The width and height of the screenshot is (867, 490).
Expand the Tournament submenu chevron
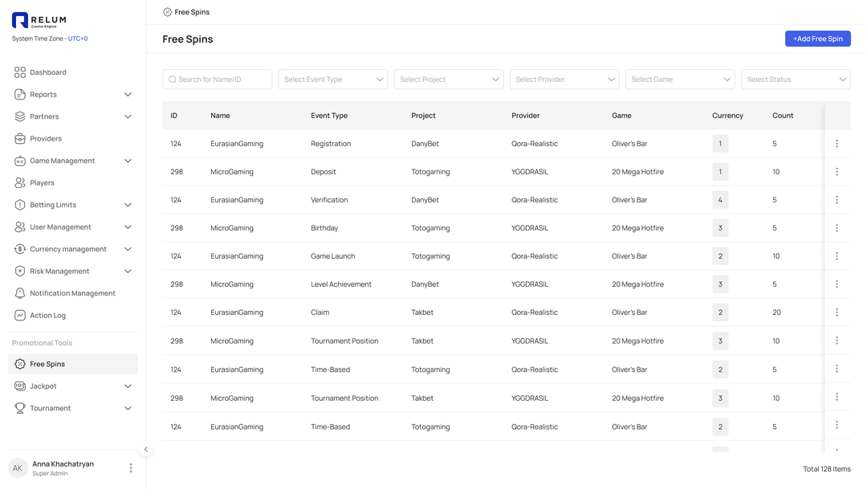click(128, 408)
